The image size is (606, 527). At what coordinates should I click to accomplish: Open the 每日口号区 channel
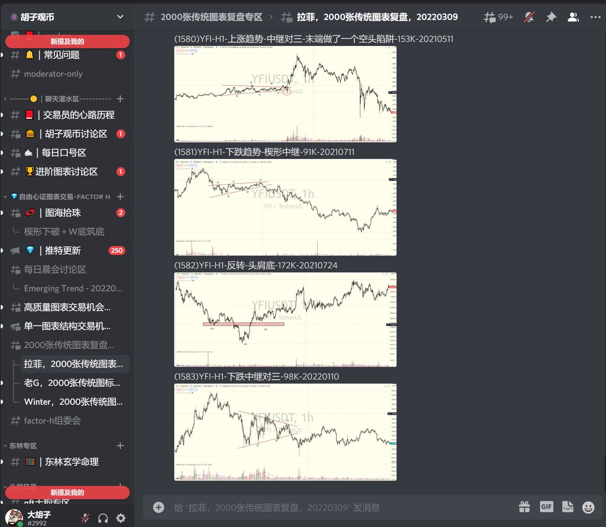(x=67, y=152)
